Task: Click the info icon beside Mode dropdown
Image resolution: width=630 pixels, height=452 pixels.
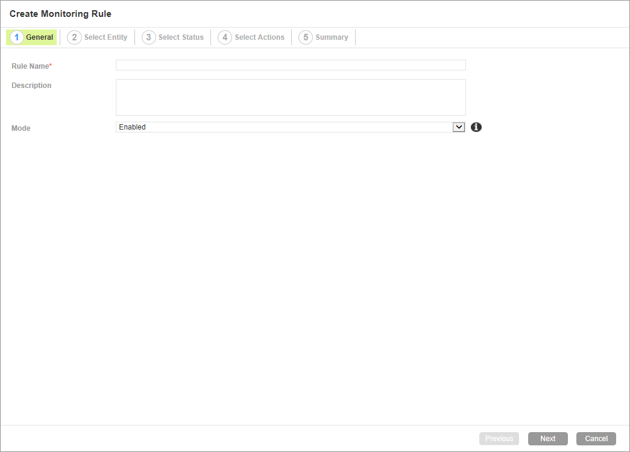Action: pyautogui.click(x=476, y=127)
